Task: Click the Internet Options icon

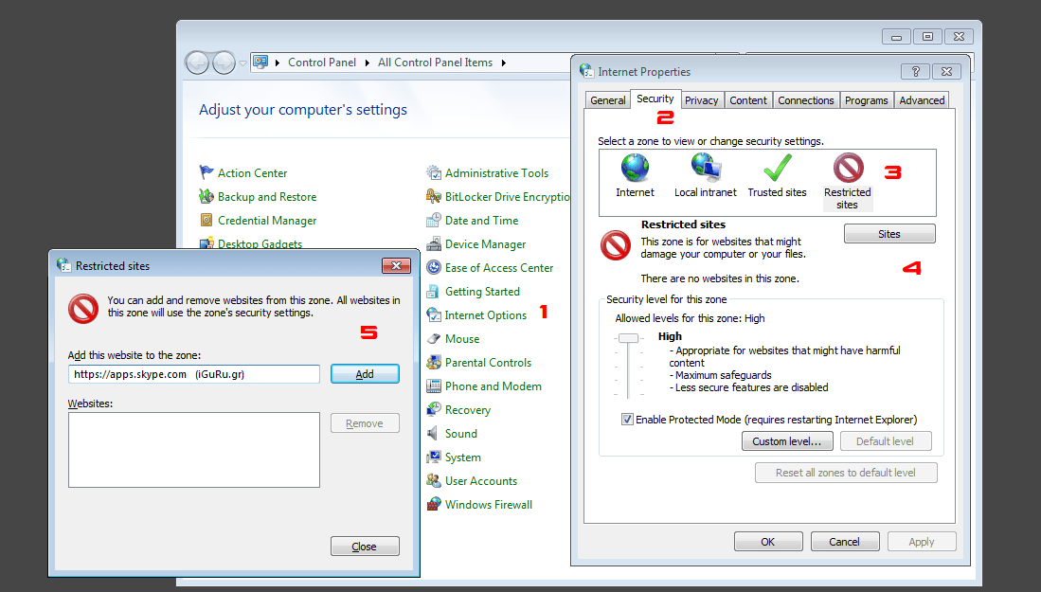Action: 434,315
